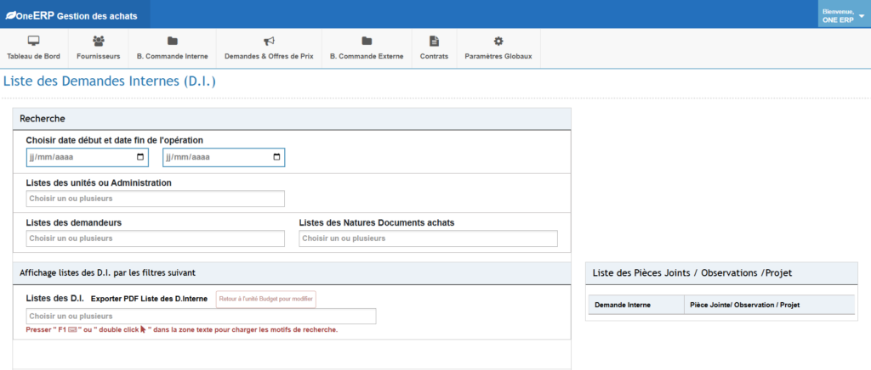Viewport: 871px width, 370px height.
Task: Click the Demandes & Offres megaphone icon
Action: [x=269, y=41]
